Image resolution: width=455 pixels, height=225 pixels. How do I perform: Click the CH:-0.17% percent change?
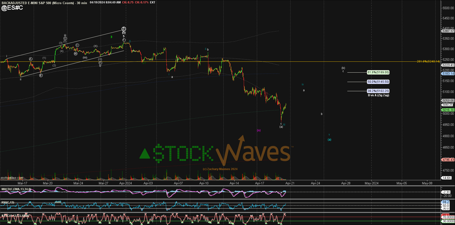(x=142, y=2)
